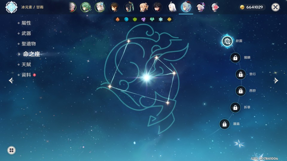Open the locked 履蟲 constellation node
This screenshot has height=161, width=287.
(225, 124)
